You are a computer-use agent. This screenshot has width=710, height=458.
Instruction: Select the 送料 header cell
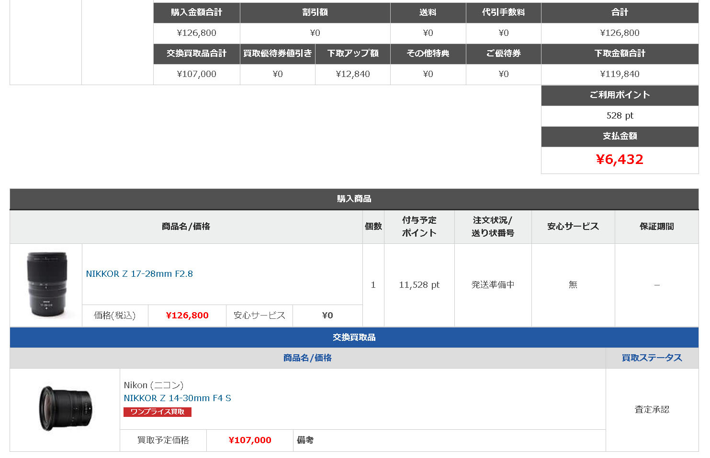click(x=428, y=12)
